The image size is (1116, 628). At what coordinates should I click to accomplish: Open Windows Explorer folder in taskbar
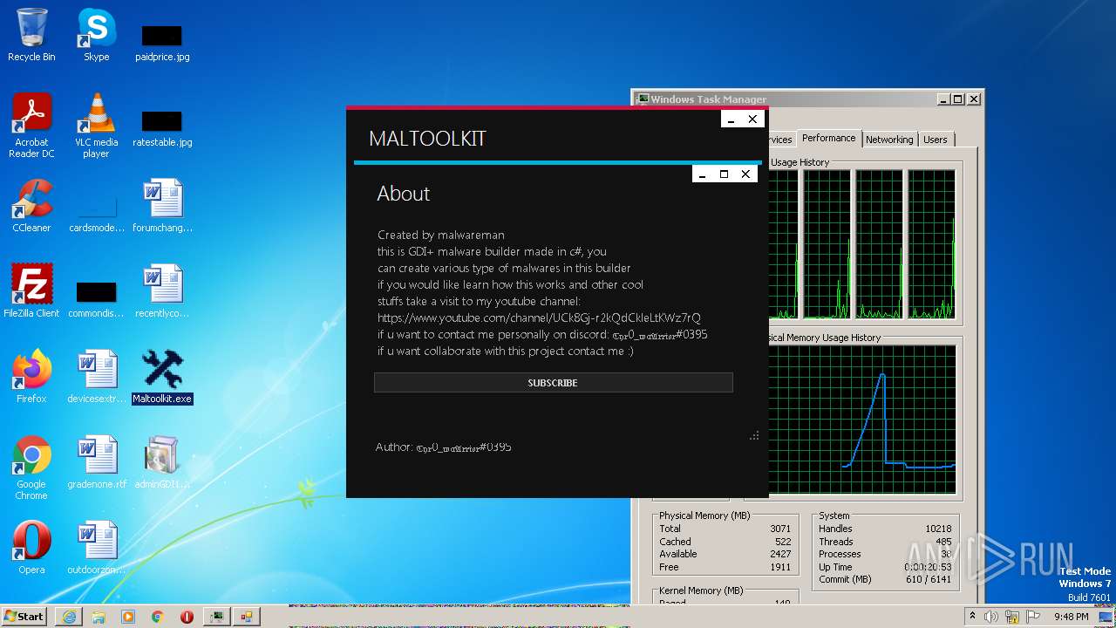[x=99, y=617]
